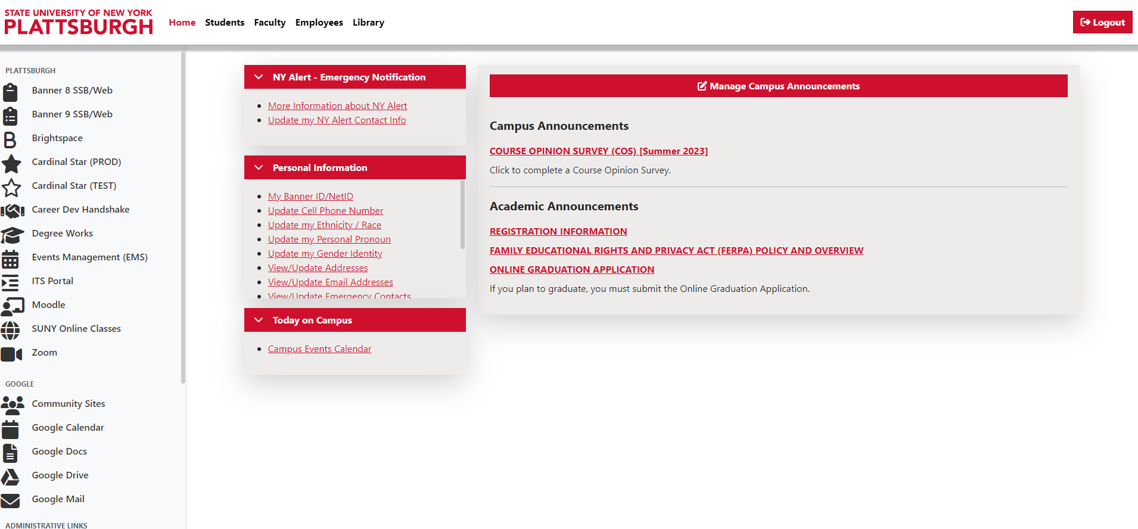Open the FERPA Policy and Overview link
Image resolution: width=1138 pixels, height=529 pixels.
676,251
